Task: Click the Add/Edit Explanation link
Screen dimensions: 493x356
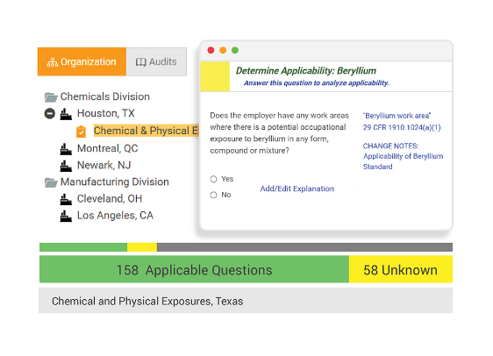Action: click(297, 189)
